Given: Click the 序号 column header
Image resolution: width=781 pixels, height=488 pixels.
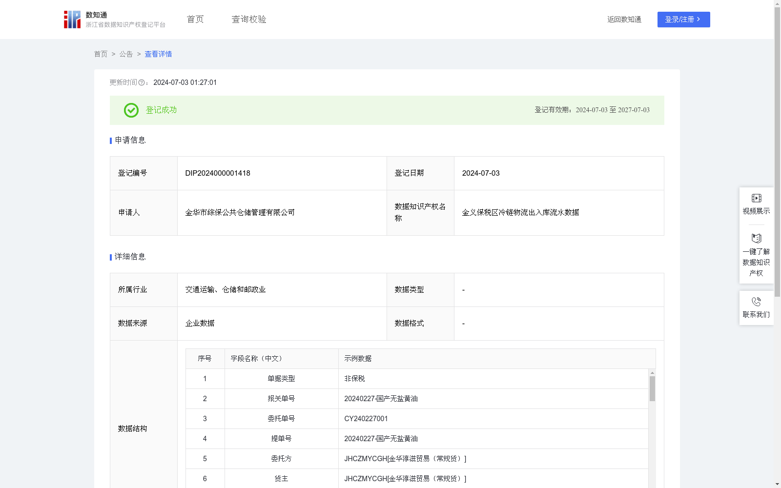Looking at the screenshot, I should (x=205, y=359).
